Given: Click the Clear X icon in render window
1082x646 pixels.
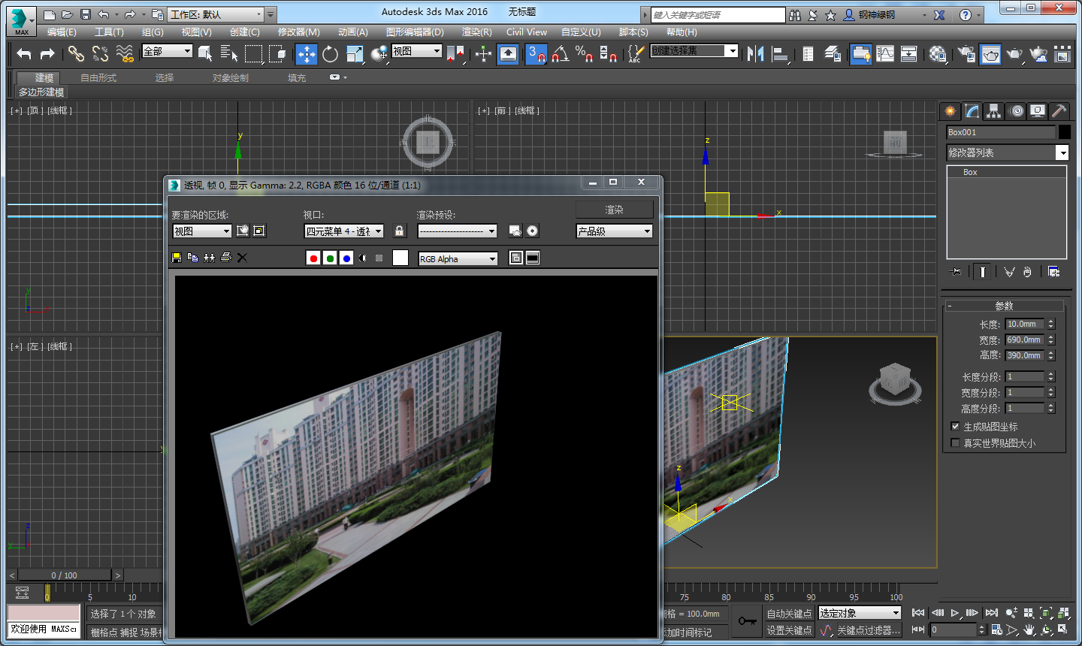Looking at the screenshot, I should (x=242, y=258).
